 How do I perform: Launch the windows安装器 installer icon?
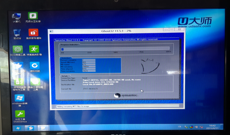[20, 98]
